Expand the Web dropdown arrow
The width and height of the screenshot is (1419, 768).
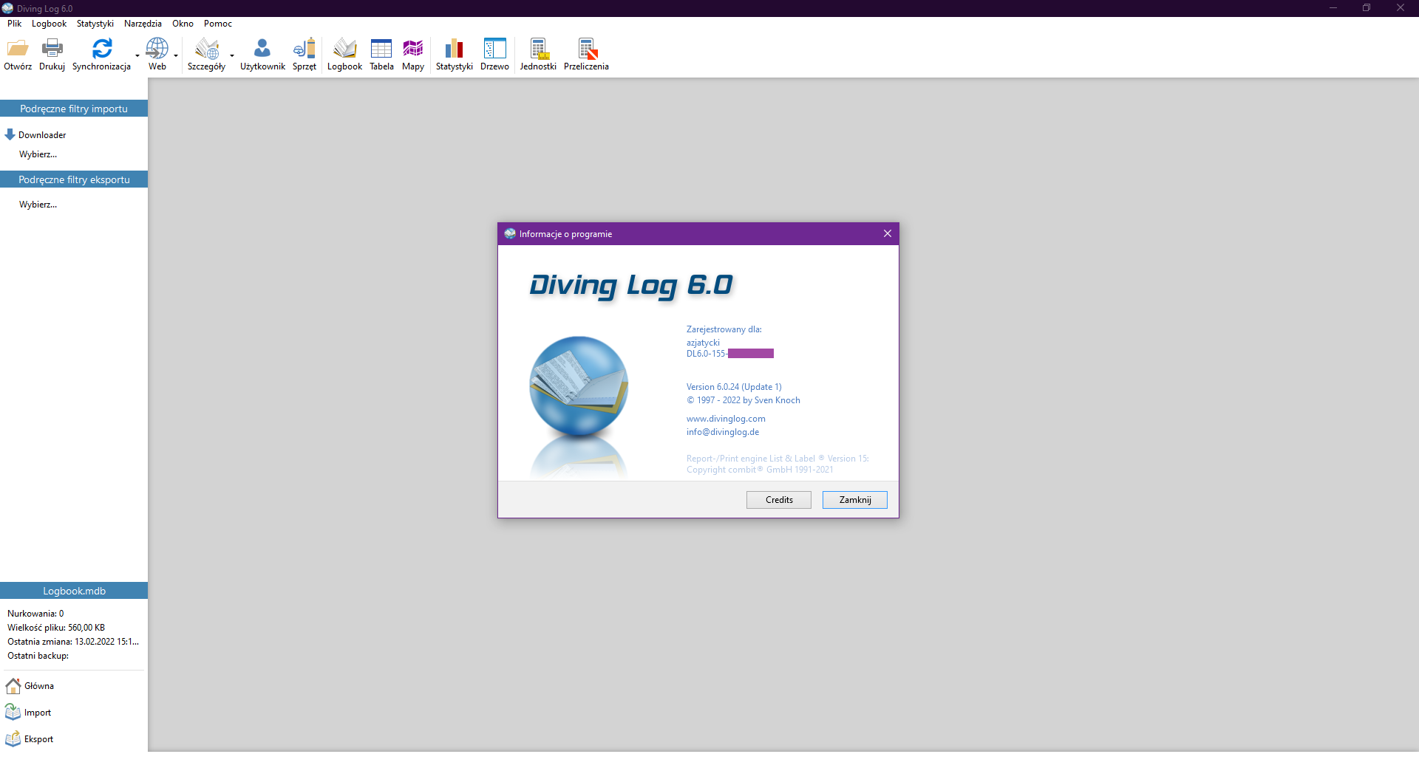pos(176,55)
